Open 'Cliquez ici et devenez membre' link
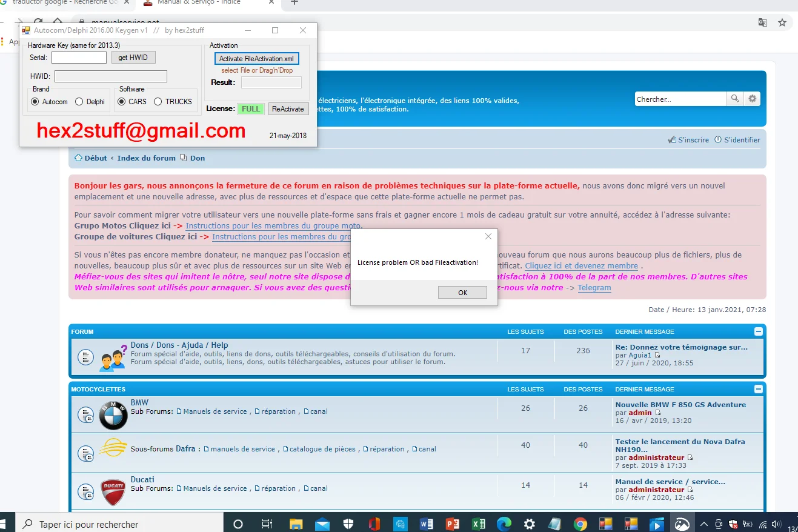 581,266
